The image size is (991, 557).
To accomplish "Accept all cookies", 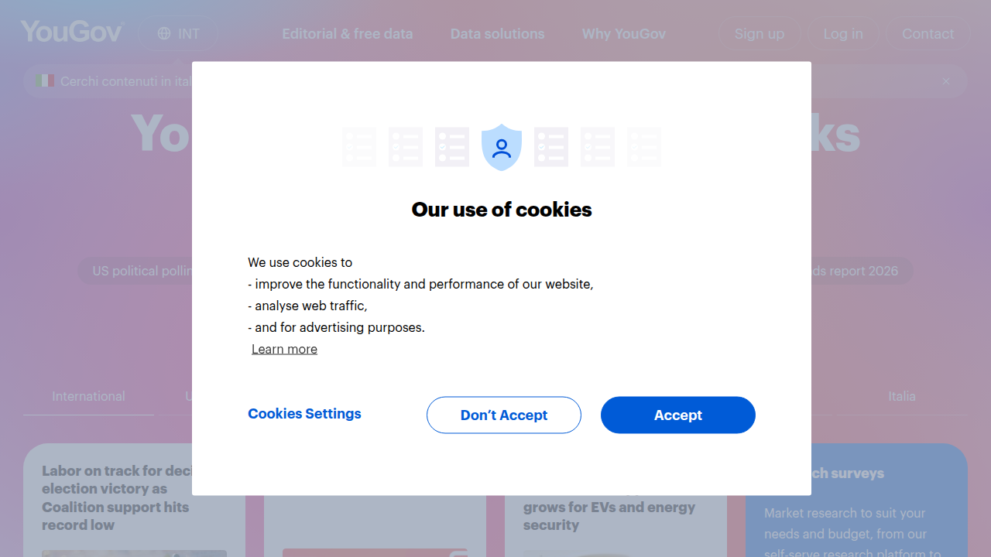I will (678, 415).
